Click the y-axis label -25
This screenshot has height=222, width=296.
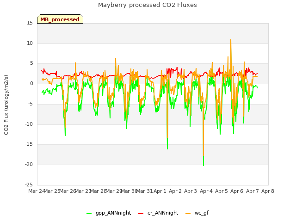(29, 185)
